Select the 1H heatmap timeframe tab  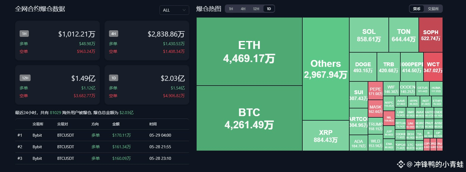point(231,9)
